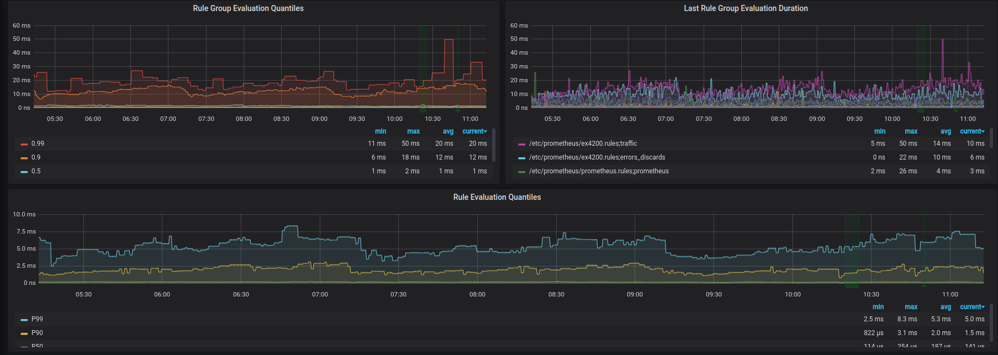The width and height of the screenshot is (998, 355).
Task: Sort Last Rule Group Duration legend by avg
Action: pos(946,131)
